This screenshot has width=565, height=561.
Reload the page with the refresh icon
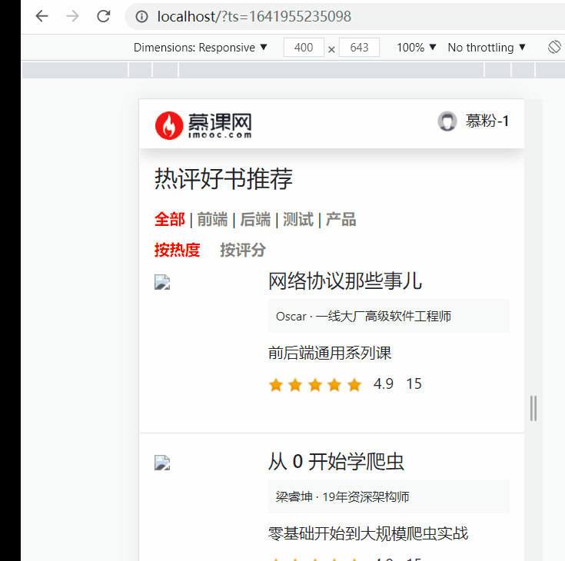tap(104, 16)
